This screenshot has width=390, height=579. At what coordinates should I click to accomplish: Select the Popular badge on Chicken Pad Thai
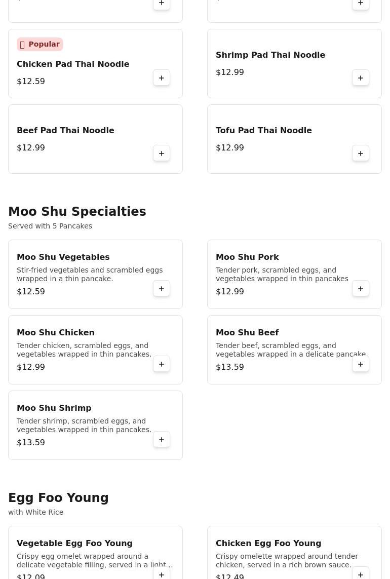click(40, 45)
